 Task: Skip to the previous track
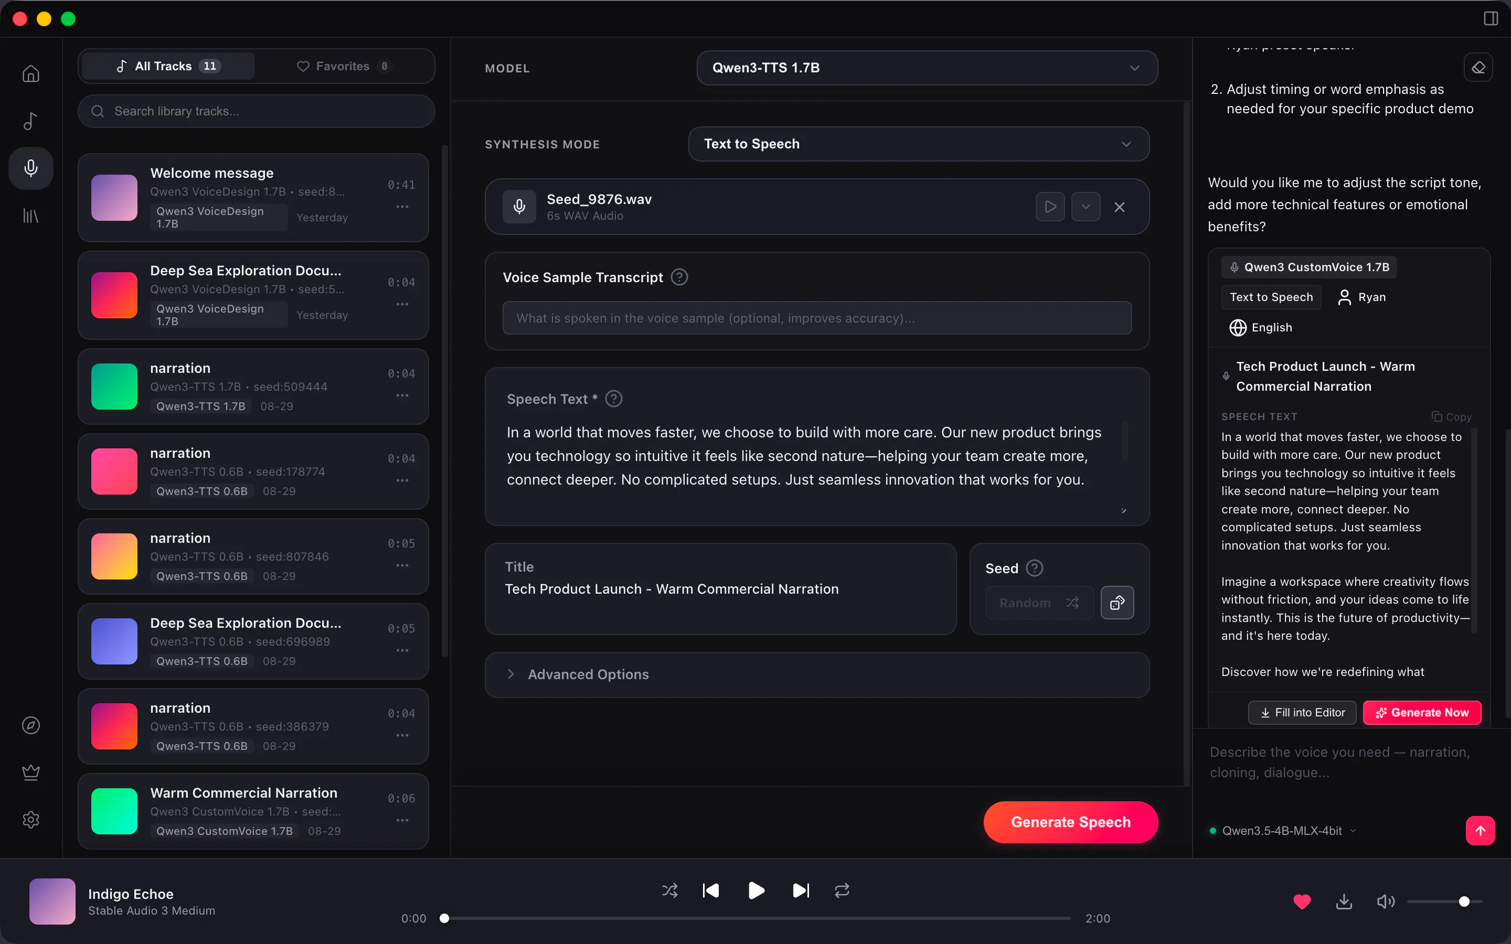tap(711, 891)
